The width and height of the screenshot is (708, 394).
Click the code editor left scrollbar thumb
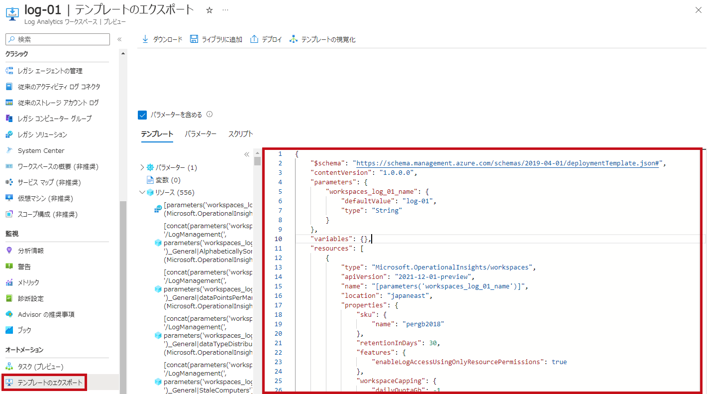click(x=257, y=160)
